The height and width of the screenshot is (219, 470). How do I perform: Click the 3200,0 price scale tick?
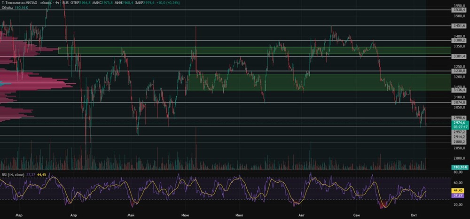coord(459,77)
